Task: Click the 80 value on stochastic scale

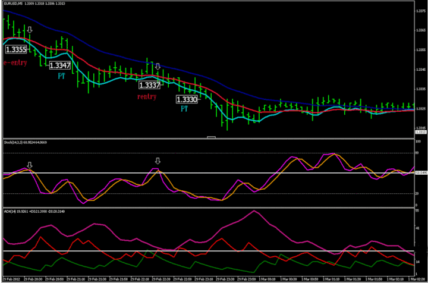Action: tap(417, 153)
